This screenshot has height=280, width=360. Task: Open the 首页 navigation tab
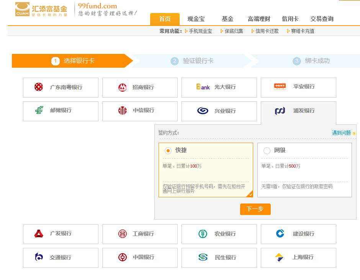[x=165, y=19]
